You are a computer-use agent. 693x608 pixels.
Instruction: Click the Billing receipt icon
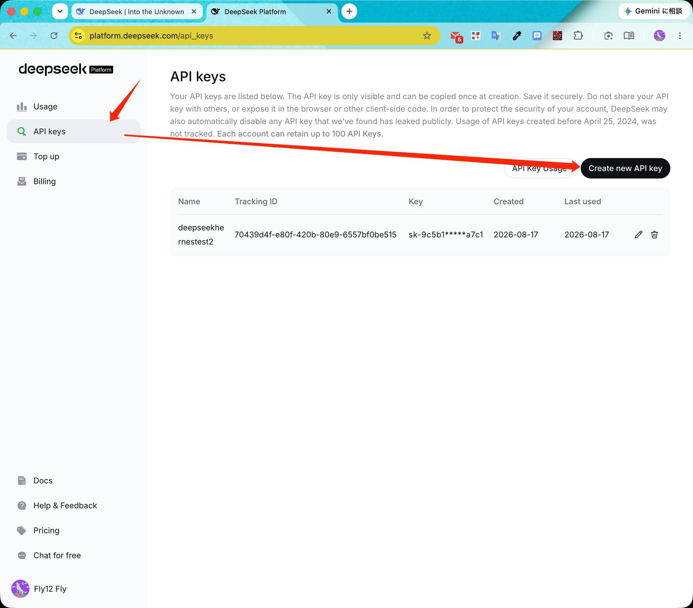coord(22,181)
